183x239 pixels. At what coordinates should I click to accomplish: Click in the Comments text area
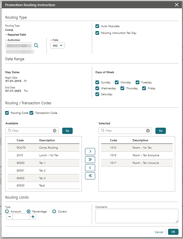pos(137,216)
